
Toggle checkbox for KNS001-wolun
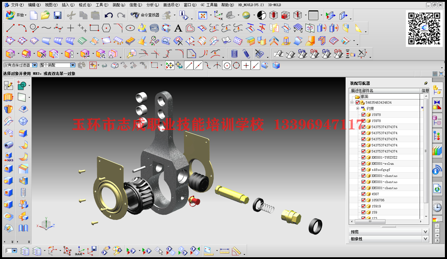tap(363, 164)
